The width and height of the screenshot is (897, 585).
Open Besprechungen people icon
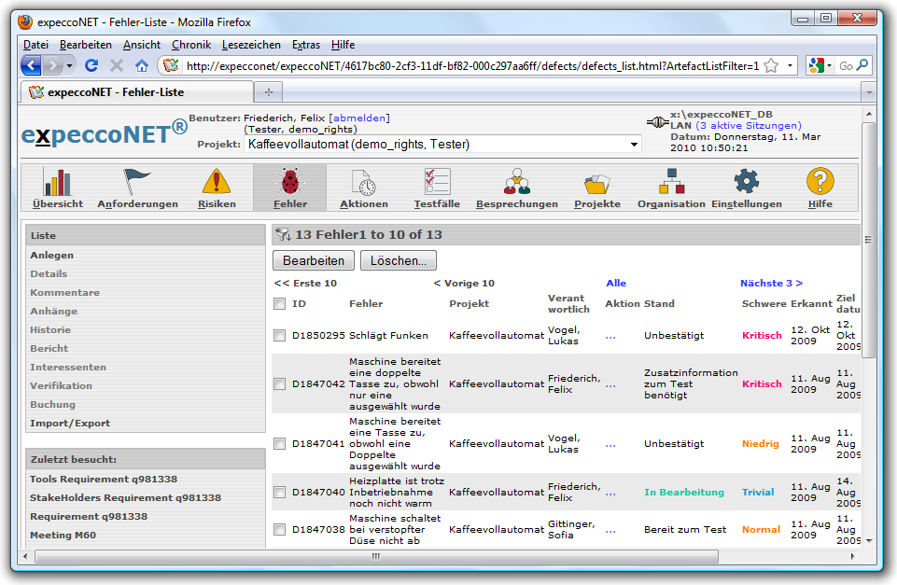(x=516, y=182)
